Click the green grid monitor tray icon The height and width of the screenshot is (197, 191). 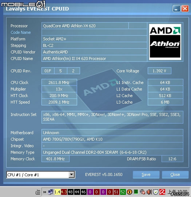[136, 192]
